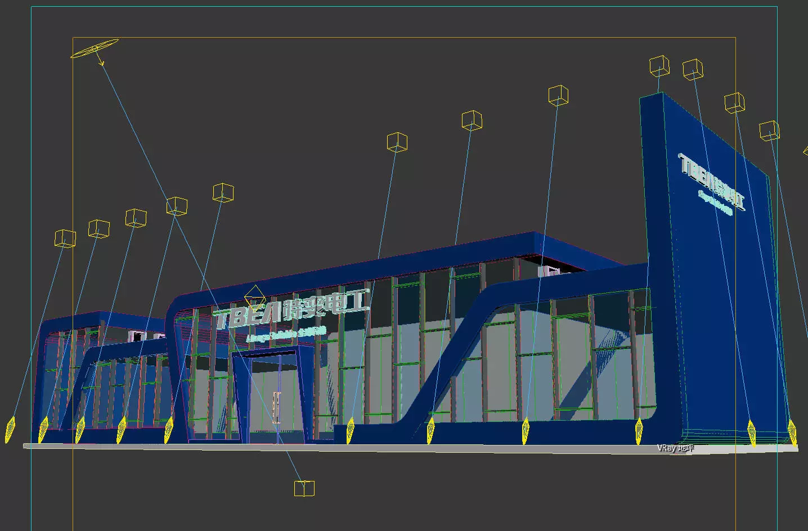Click the TBEA logo on the tall tower
Viewport: 808px width, 531px height.
click(x=712, y=182)
